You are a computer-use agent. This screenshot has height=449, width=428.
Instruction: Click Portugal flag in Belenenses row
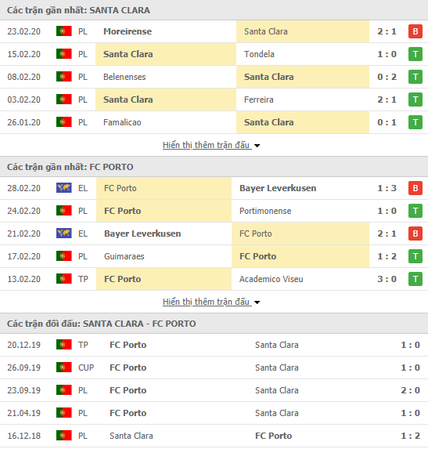tap(63, 77)
